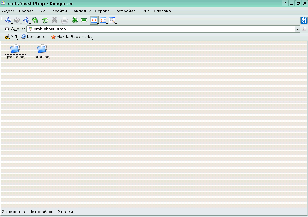
Task: Open the Сервис menu
Action: point(102,11)
